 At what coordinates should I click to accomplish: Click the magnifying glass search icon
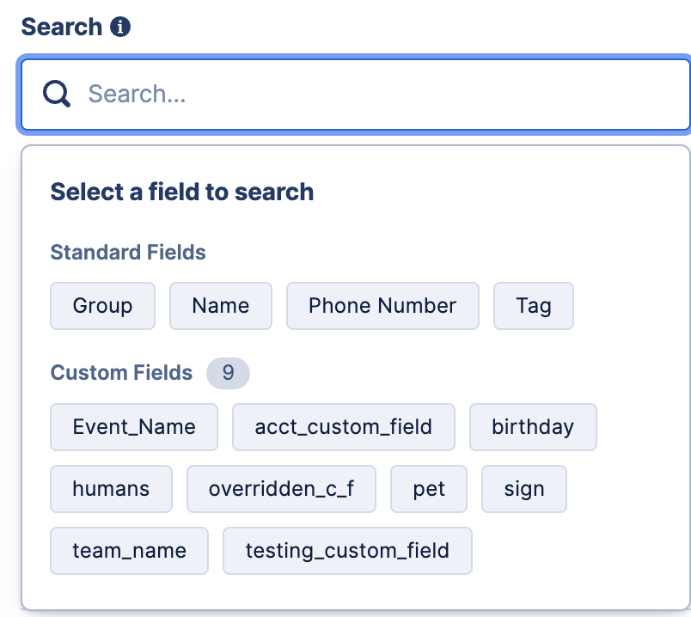57,94
